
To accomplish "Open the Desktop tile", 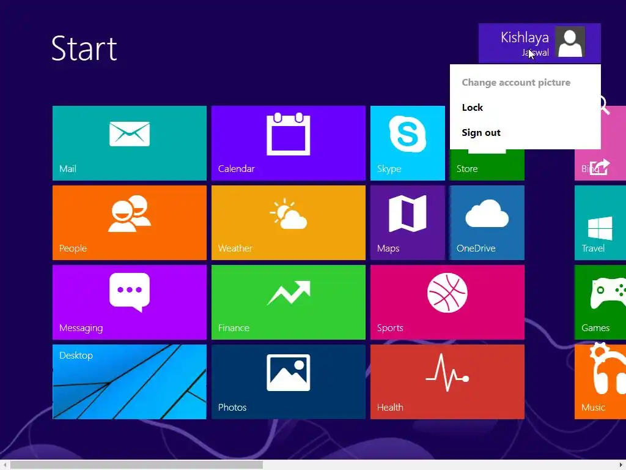I will (x=130, y=382).
